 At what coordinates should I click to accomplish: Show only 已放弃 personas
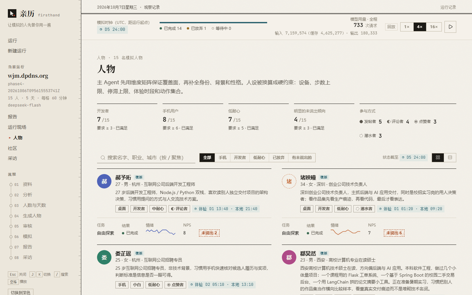pos(279,158)
